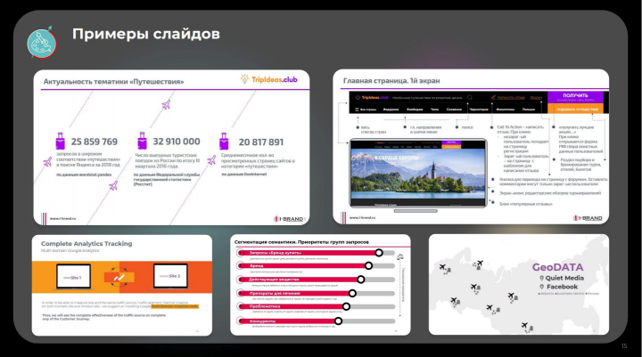Click the I-BRAND logo on the travel slide

coord(289,219)
